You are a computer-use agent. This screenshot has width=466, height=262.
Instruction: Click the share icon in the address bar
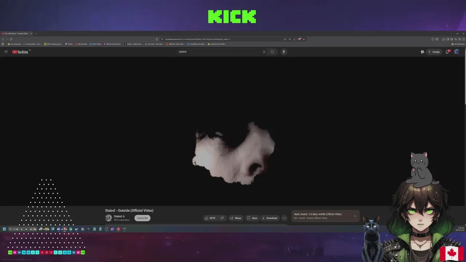coord(294,39)
